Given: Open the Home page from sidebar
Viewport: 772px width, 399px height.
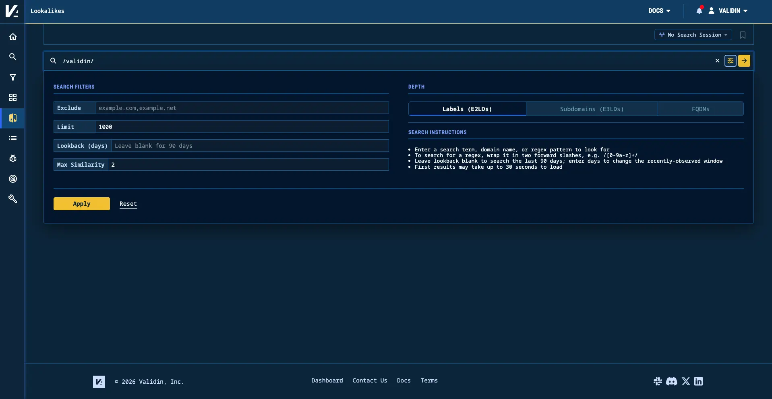Looking at the screenshot, I should pyautogui.click(x=13, y=37).
